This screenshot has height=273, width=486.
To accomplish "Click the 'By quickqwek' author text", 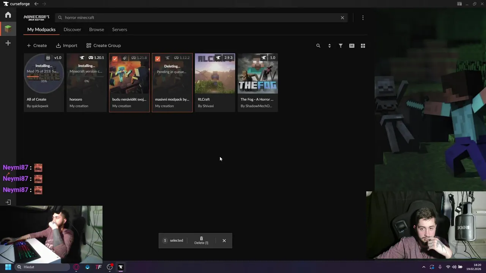I will [x=38, y=106].
